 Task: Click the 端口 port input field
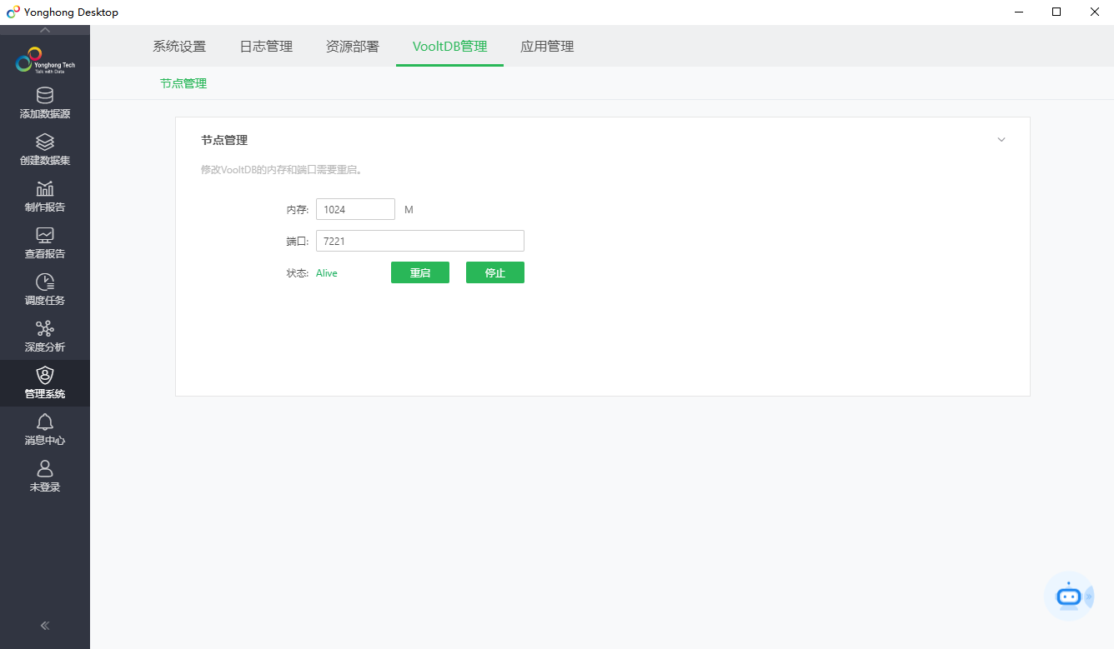tap(419, 242)
